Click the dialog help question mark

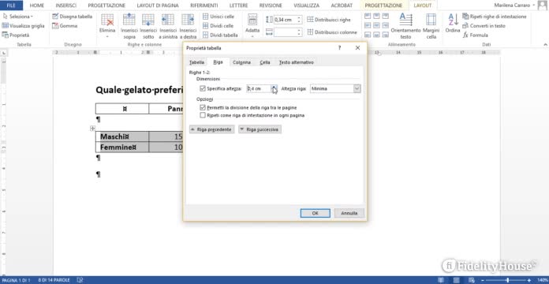point(339,48)
